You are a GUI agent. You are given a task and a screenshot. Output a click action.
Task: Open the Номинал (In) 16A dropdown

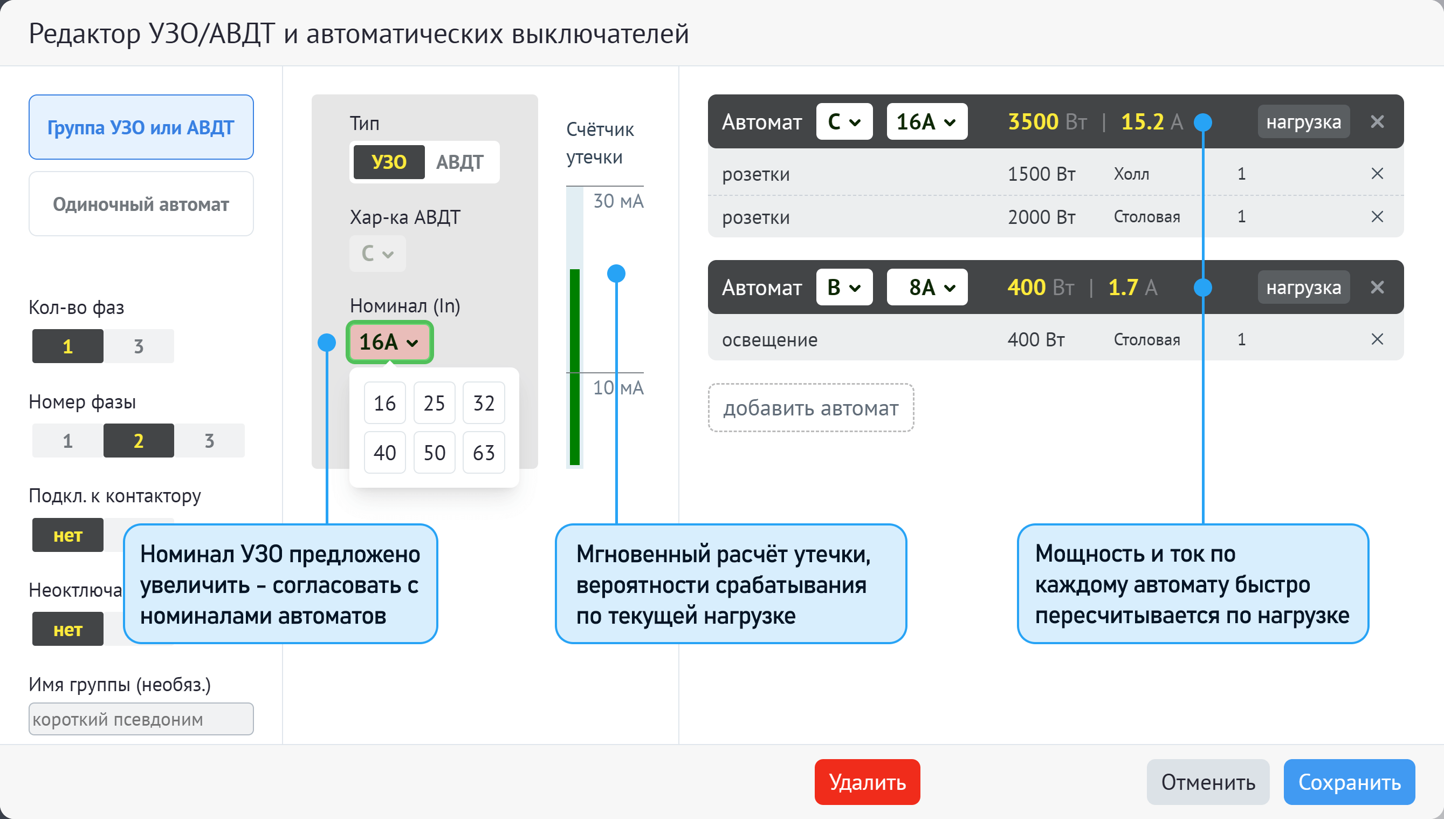pyautogui.click(x=389, y=342)
